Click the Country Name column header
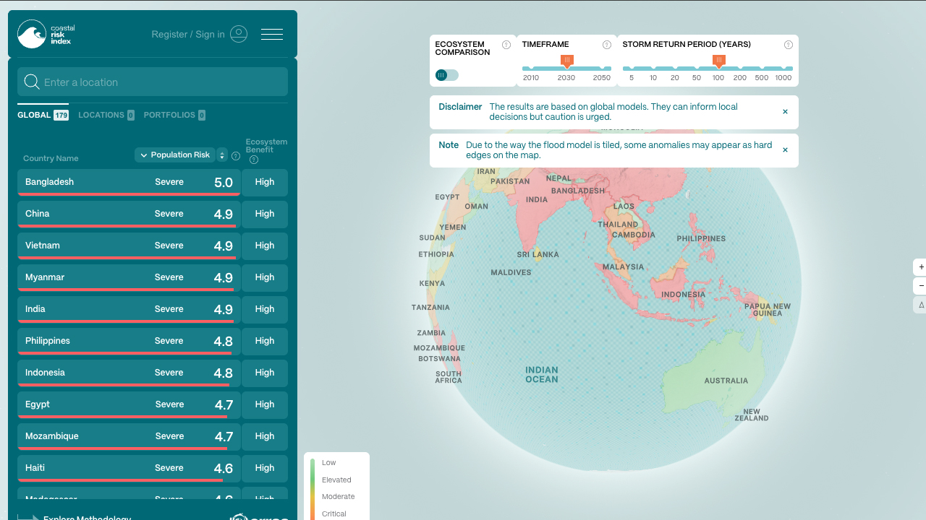 tap(51, 158)
